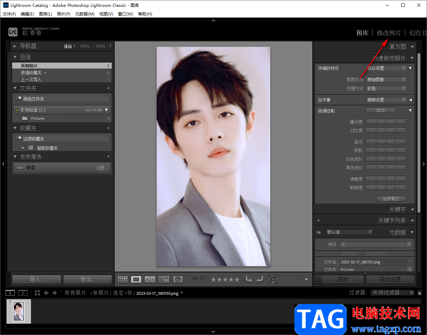Add keyword list plus icon
Screen dimensions: 427x335
319,220
